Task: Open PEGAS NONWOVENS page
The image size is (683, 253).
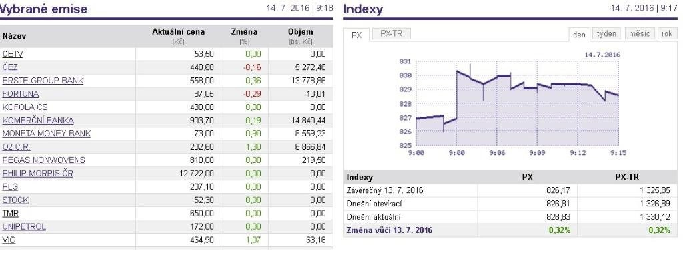Action: coord(43,160)
